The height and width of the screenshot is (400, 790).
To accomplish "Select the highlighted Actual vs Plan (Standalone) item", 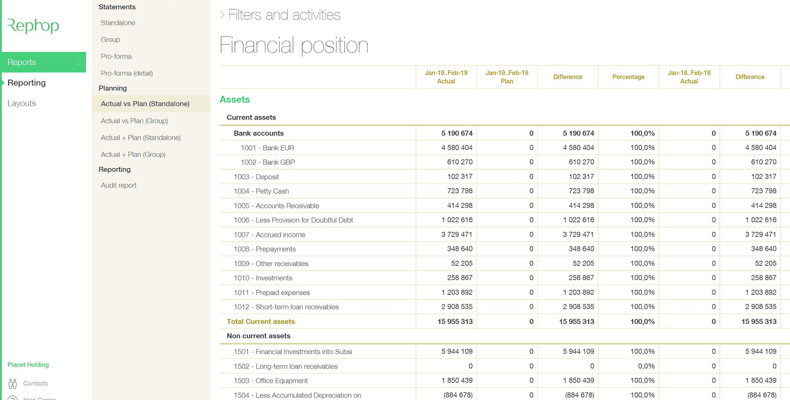I will tap(145, 104).
